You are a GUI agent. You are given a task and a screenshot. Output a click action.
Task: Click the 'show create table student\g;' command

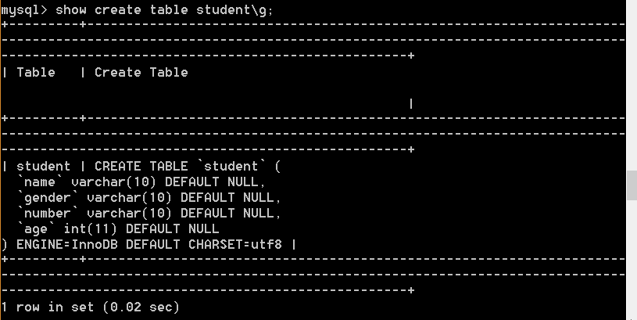point(163,10)
